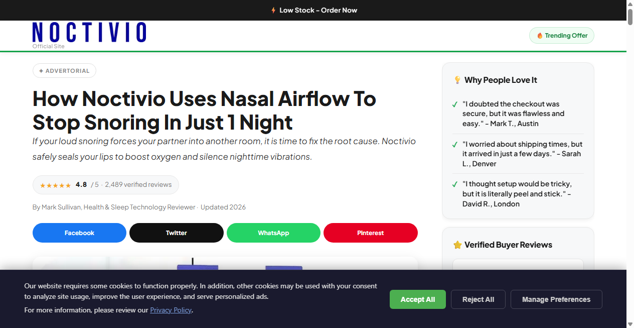634x328 pixels.
Task: Accept all cookies
Action: (x=418, y=299)
